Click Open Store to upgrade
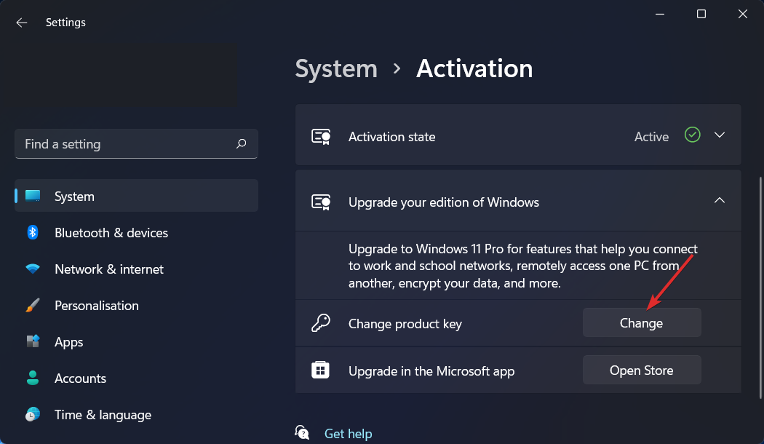 point(641,370)
